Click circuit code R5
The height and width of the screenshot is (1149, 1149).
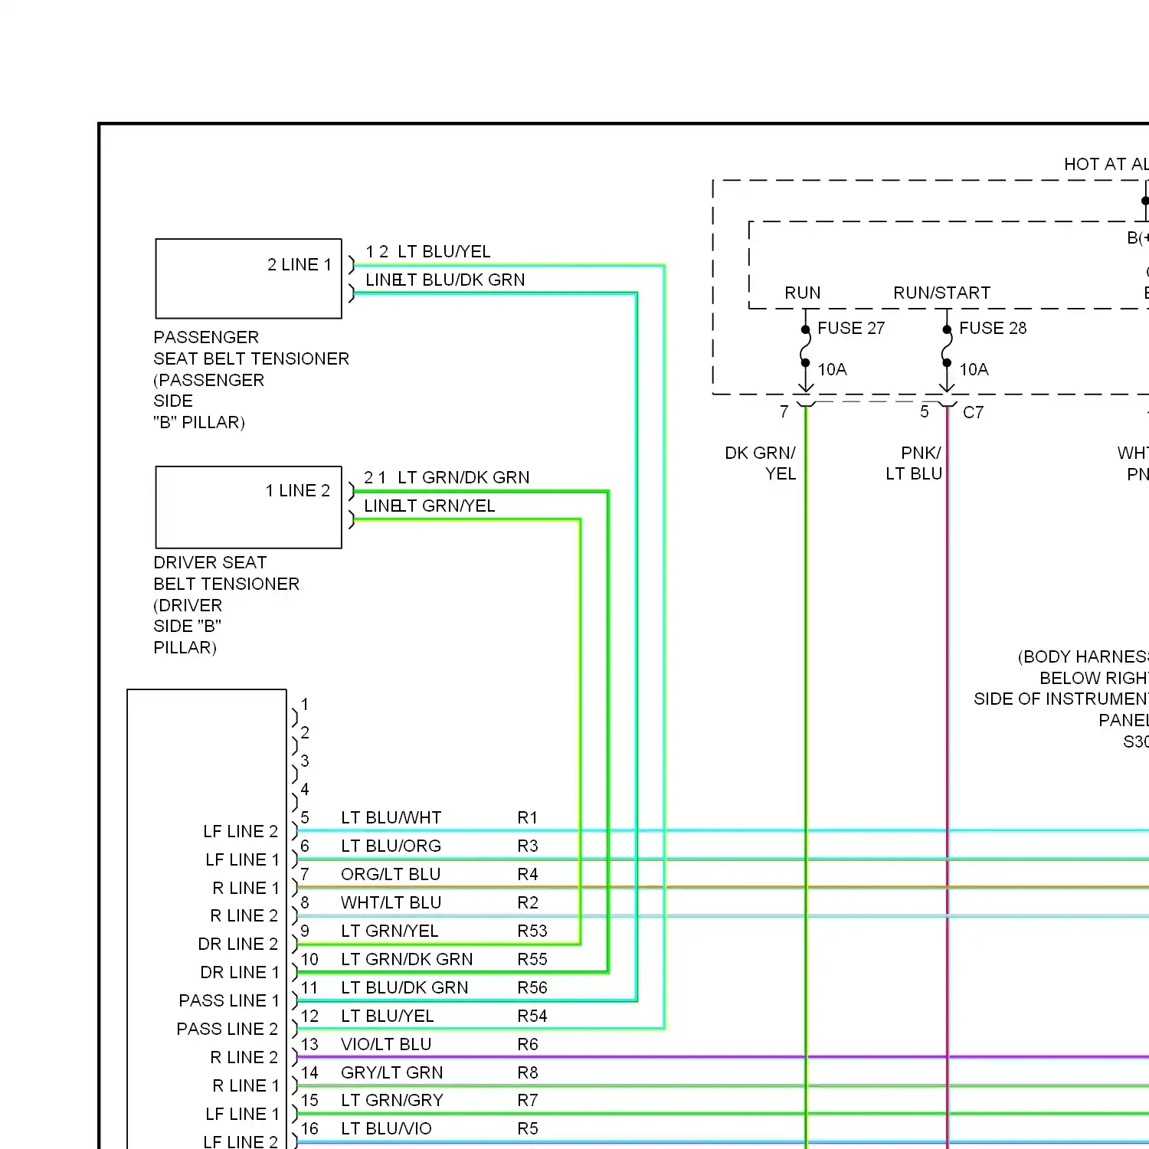coord(528,1128)
